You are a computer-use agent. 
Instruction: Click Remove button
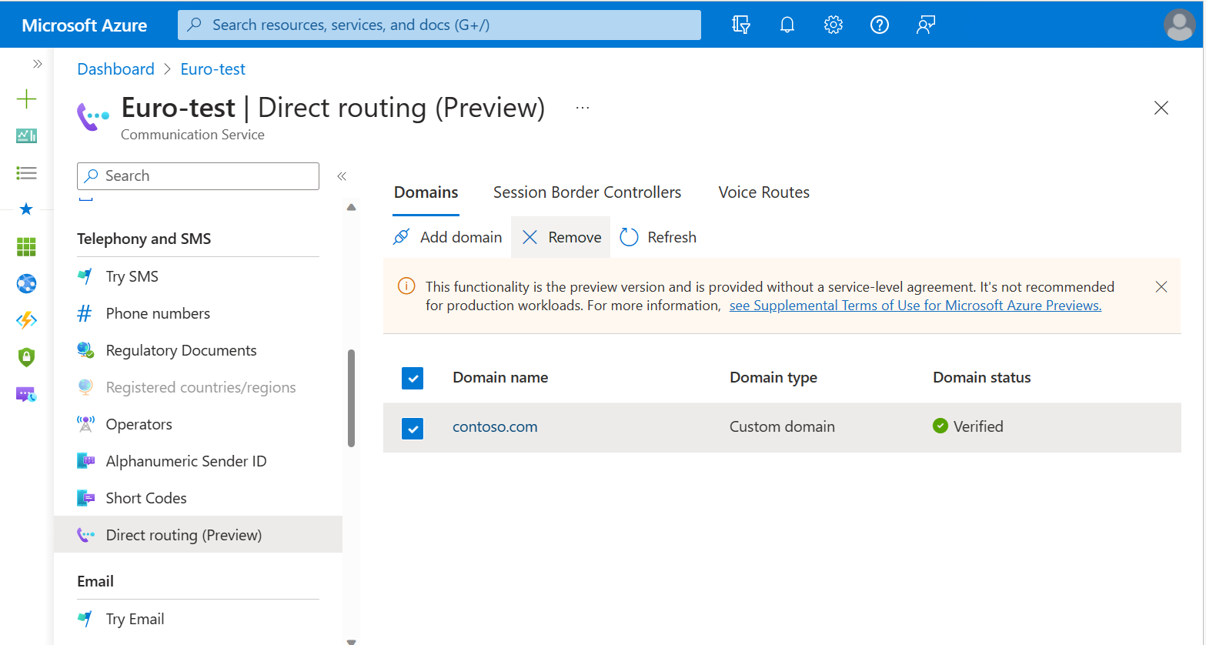[561, 237]
